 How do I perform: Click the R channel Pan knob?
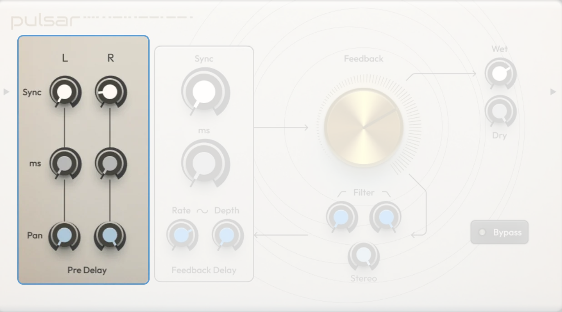click(110, 235)
